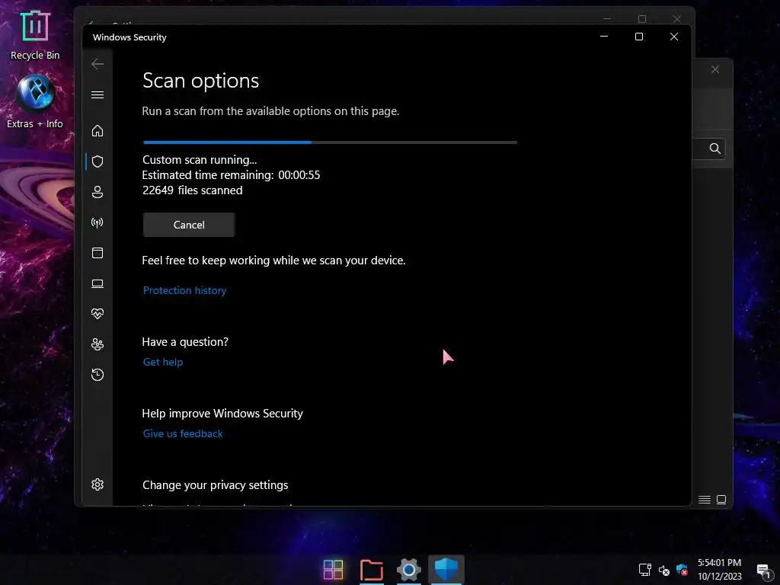
Task: Open network status tray icon
Action: point(645,570)
